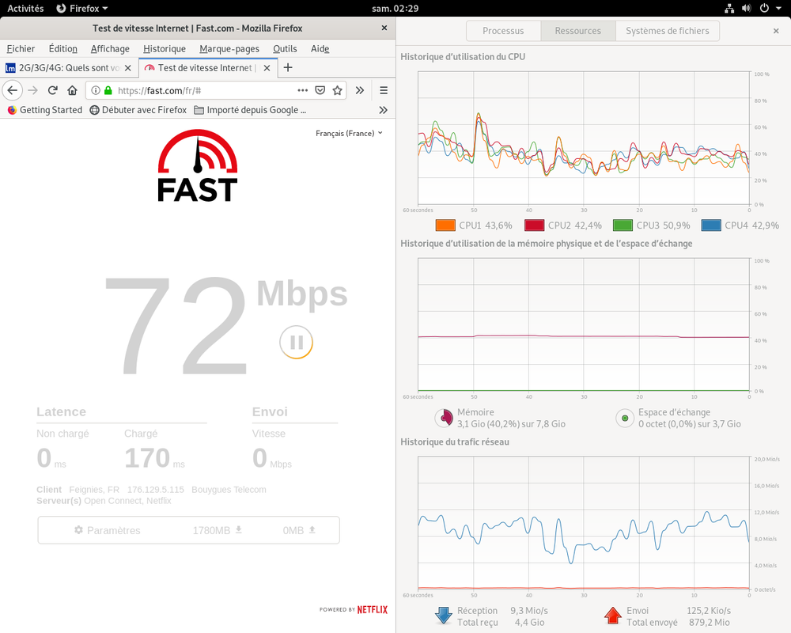Screen dimensions: 791x633
Task: Open page actions three-dots menu
Action: (x=303, y=90)
